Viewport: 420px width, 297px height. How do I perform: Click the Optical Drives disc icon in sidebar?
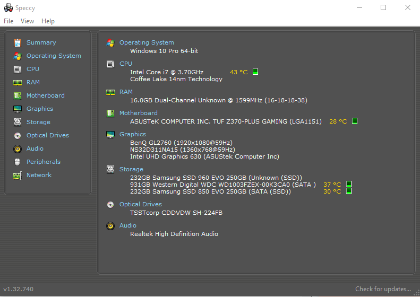click(x=18, y=136)
